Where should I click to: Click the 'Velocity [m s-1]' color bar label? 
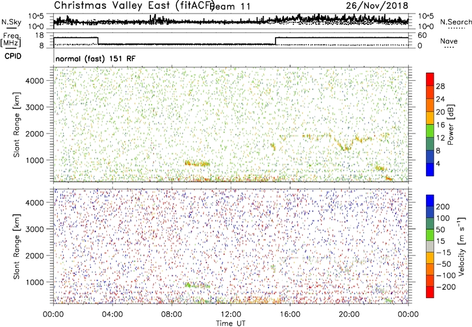point(462,246)
